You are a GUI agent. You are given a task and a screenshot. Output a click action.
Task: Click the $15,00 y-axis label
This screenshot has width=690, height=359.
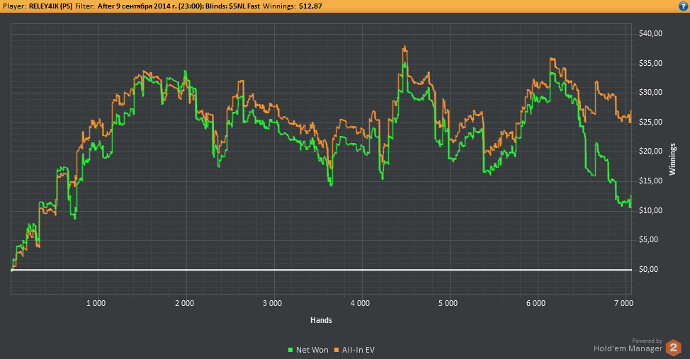pyautogui.click(x=650, y=181)
